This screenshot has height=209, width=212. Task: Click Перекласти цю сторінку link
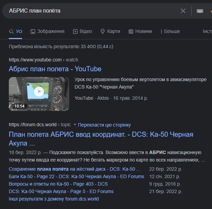[x=104, y=125]
